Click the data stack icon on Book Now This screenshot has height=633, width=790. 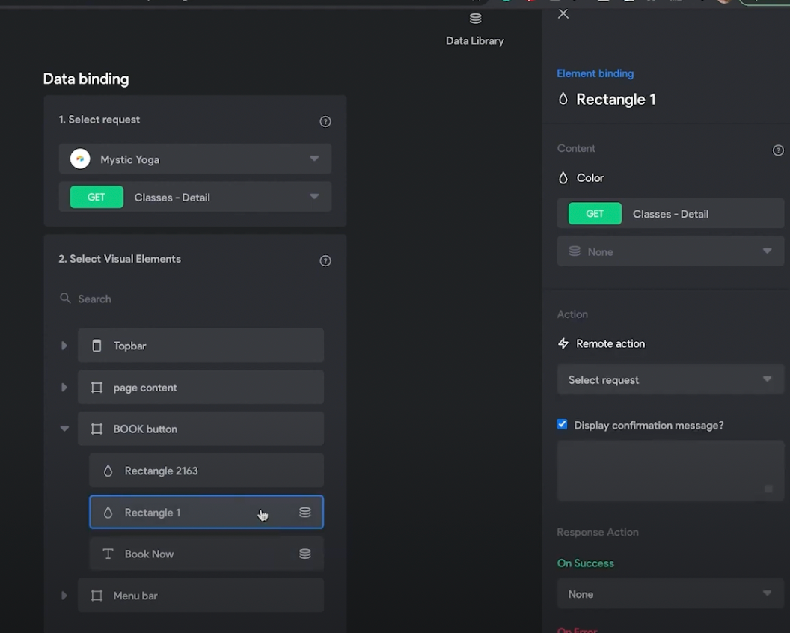[x=304, y=554]
